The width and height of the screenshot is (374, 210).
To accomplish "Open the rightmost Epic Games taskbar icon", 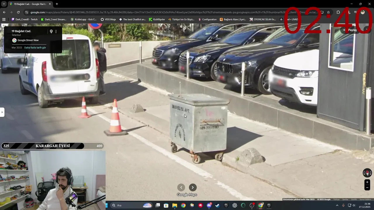I will (269, 205).
